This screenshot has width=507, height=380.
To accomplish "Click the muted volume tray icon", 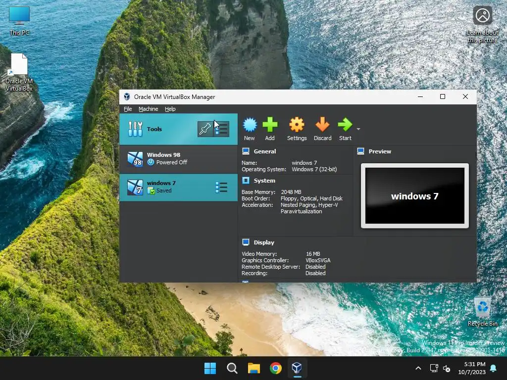I will pos(447,368).
